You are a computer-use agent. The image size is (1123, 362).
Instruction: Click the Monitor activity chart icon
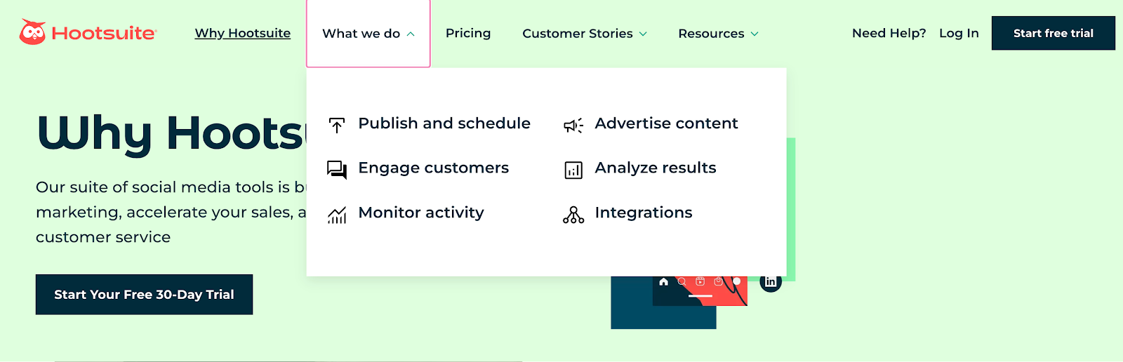(x=337, y=215)
